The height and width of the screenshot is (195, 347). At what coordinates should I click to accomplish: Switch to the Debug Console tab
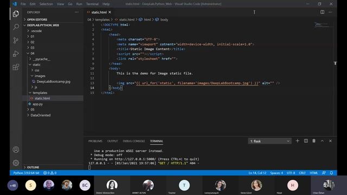[134, 141]
